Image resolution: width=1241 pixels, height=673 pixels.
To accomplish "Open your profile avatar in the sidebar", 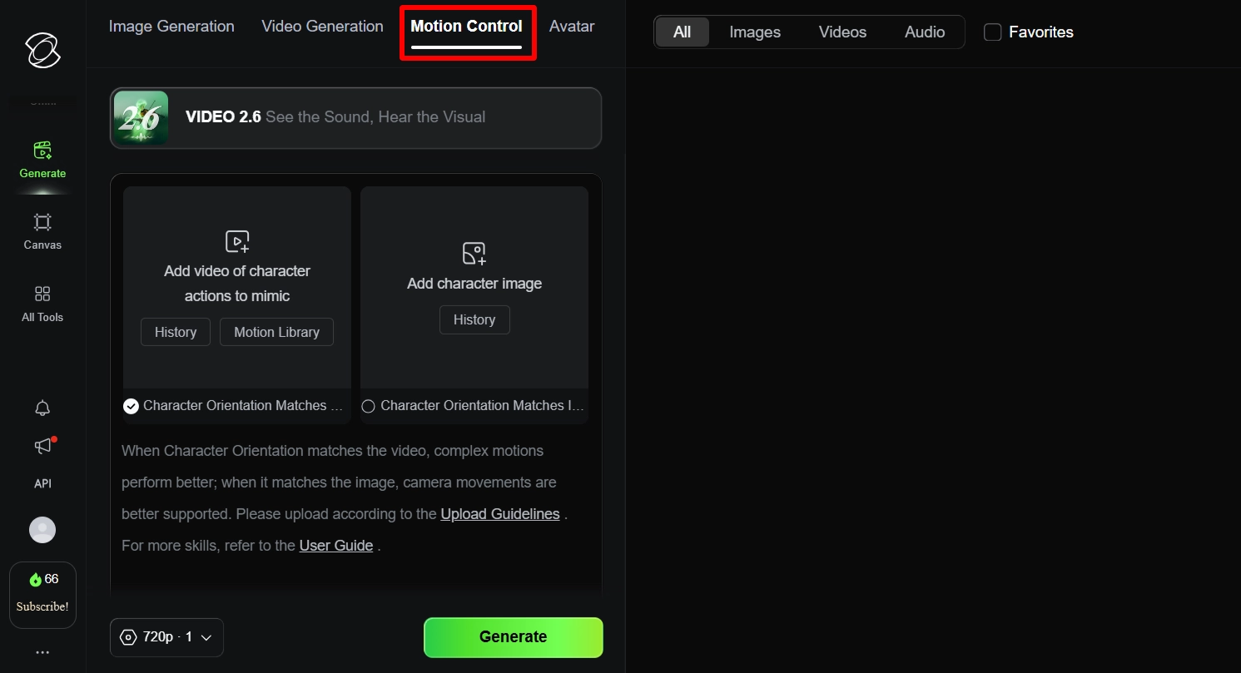I will point(42,530).
